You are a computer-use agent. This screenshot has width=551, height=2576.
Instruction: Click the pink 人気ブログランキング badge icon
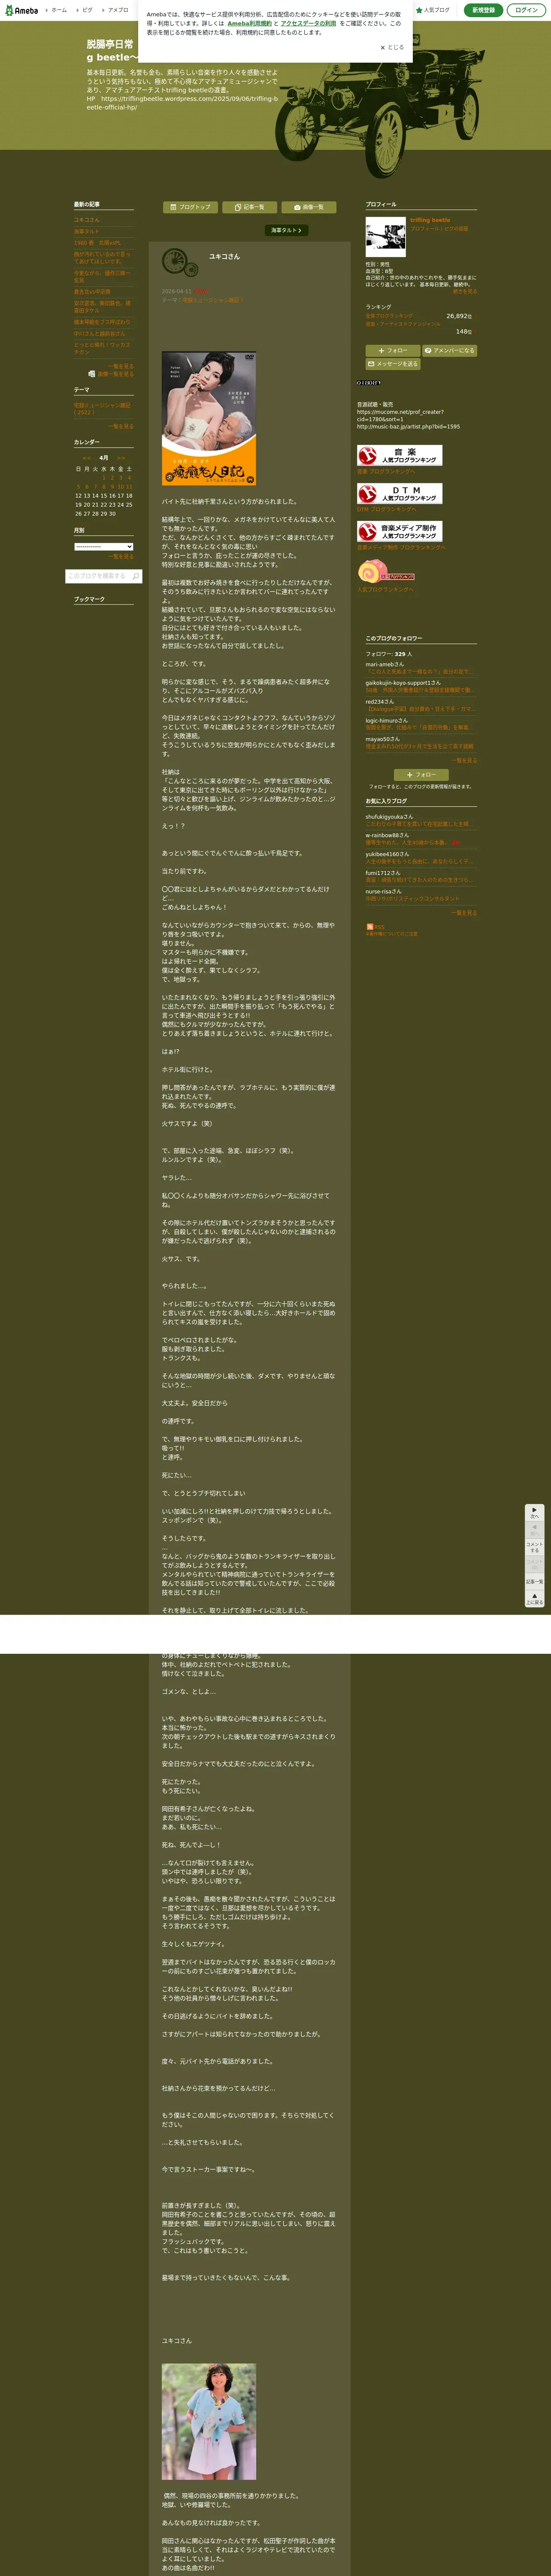pos(386,571)
